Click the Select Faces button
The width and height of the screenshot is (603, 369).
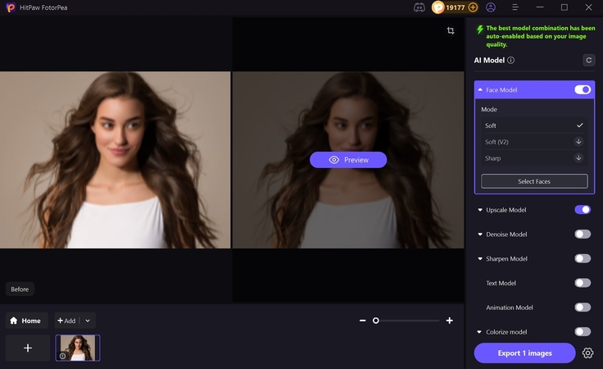pyautogui.click(x=534, y=181)
